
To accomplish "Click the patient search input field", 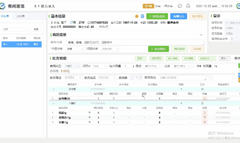I will tap(16, 29).
